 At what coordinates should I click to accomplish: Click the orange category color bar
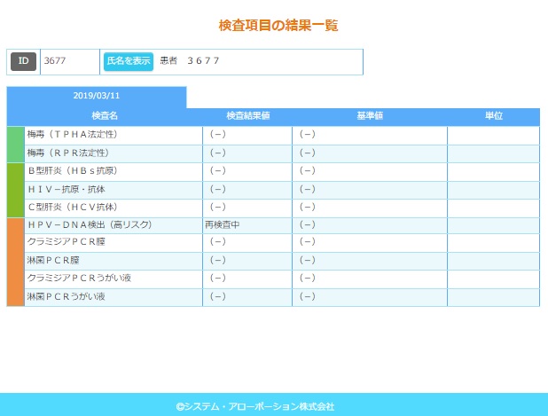(x=15, y=262)
